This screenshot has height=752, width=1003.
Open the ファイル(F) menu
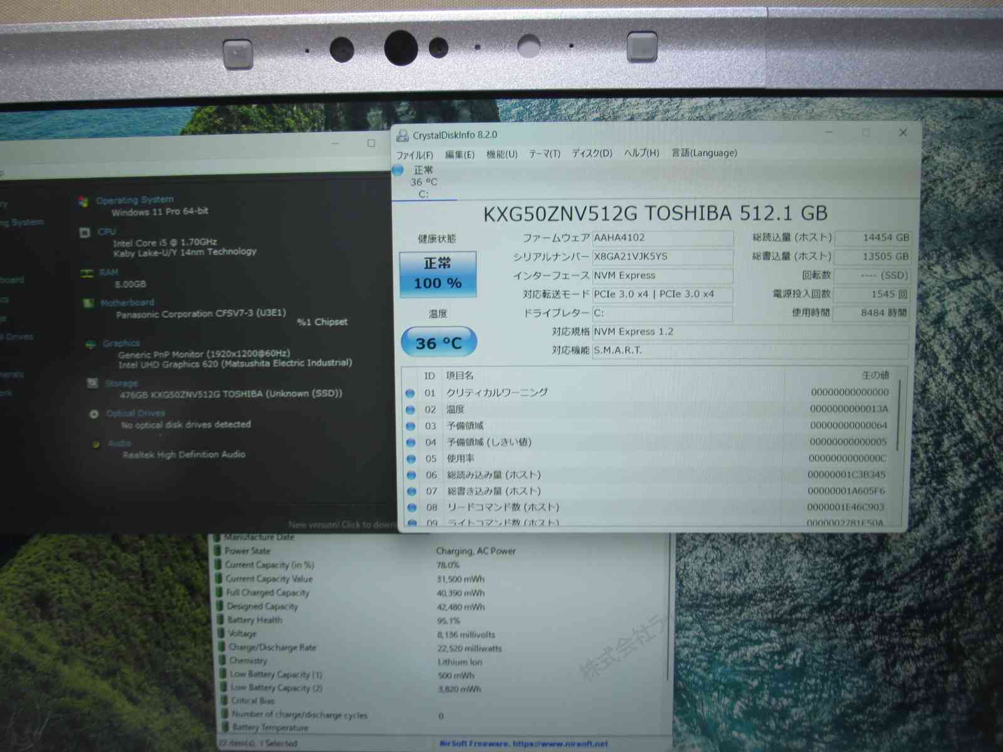[x=414, y=155]
